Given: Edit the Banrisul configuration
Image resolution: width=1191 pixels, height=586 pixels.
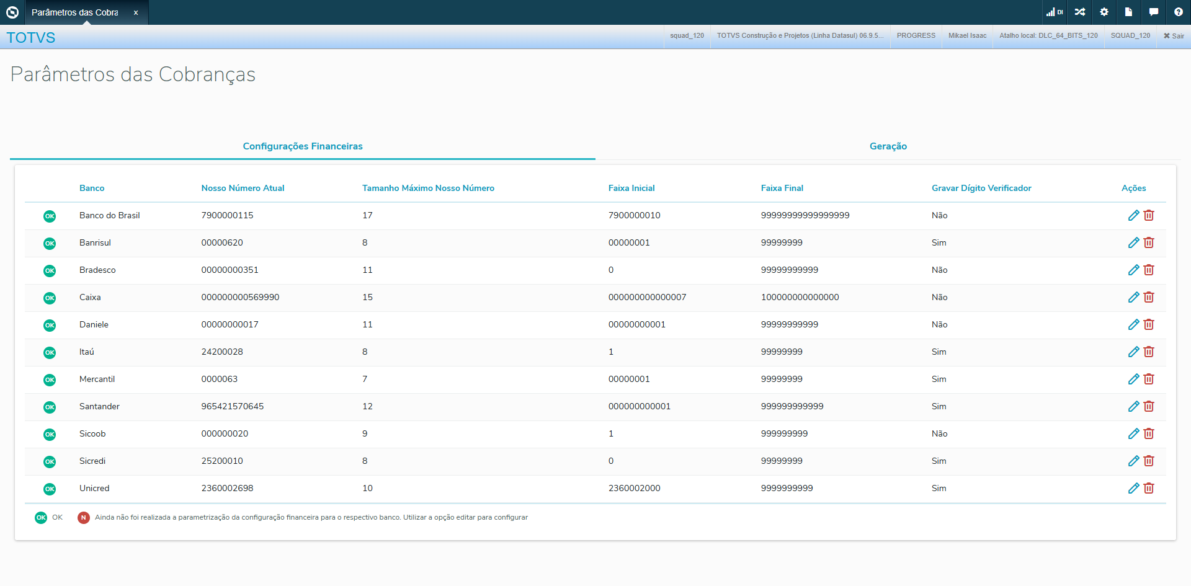Looking at the screenshot, I should pyautogui.click(x=1133, y=242).
